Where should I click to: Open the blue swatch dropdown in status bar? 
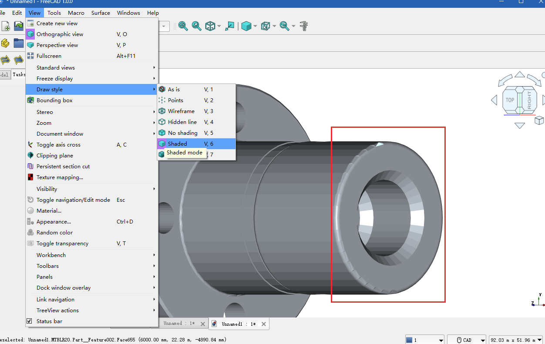pyautogui.click(x=424, y=340)
